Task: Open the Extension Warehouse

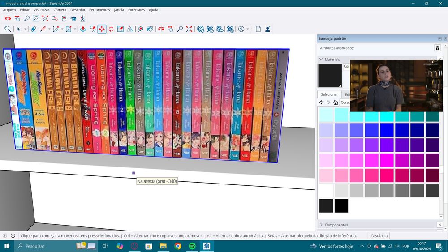Action: pyautogui.click(x=210, y=29)
